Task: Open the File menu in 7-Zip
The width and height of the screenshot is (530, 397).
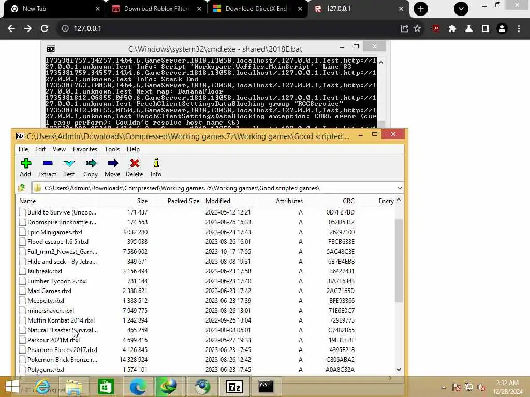Action: (x=23, y=149)
